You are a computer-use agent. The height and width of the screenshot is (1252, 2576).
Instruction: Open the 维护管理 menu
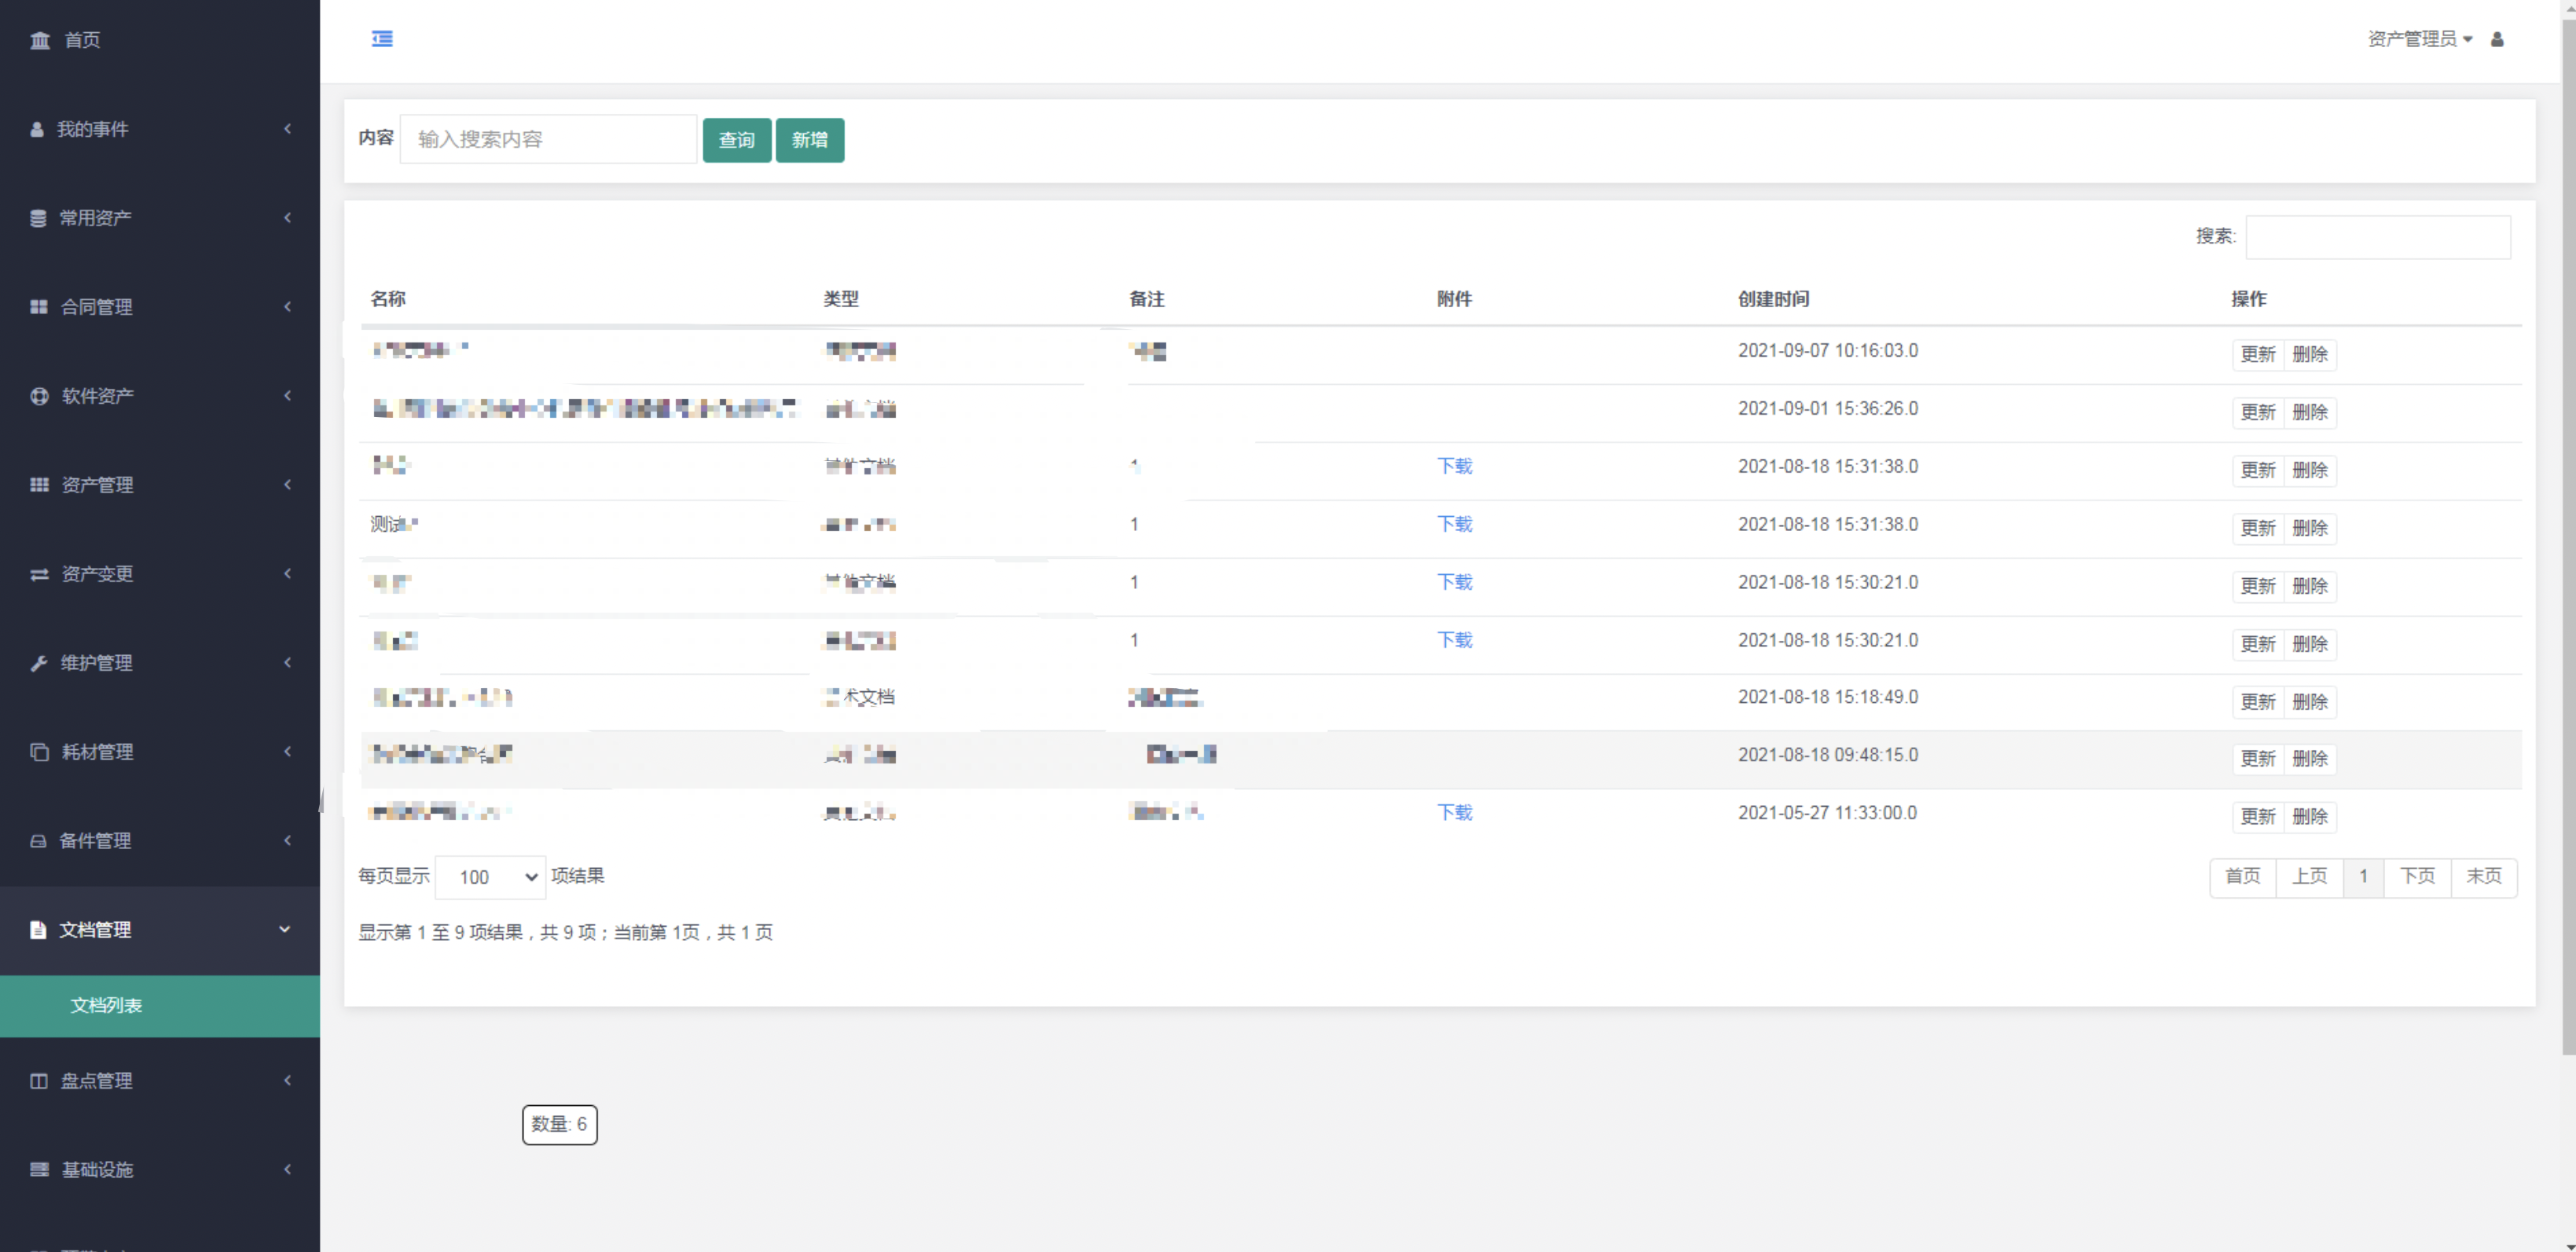tap(160, 662)
